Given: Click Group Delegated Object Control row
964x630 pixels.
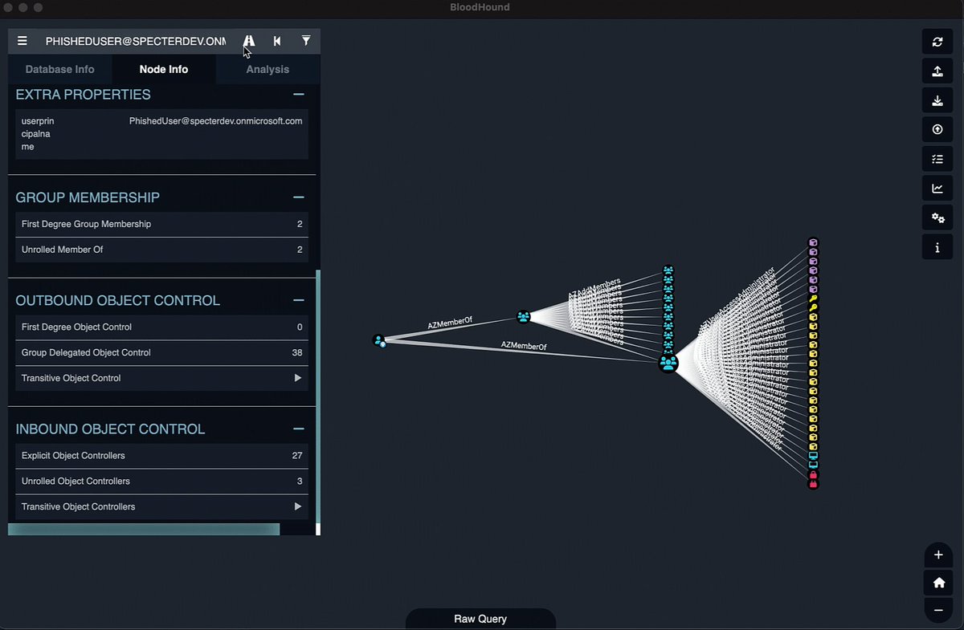Looking at the screenshot, I should [162, 352].
